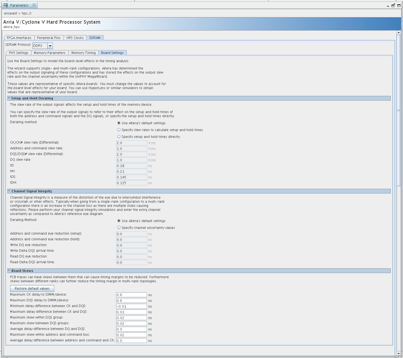Click the DQ slew rate value field
Image resolution: width=403 pixels, height=358 pixels.
tap(131, 160)
